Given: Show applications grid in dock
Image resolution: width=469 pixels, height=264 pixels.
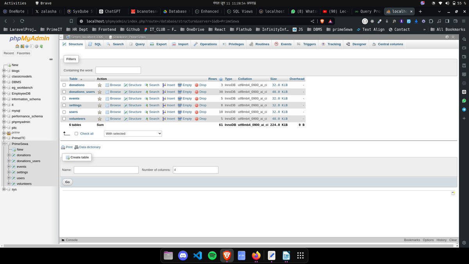Looking at the screenshot, I should [300, 255].
